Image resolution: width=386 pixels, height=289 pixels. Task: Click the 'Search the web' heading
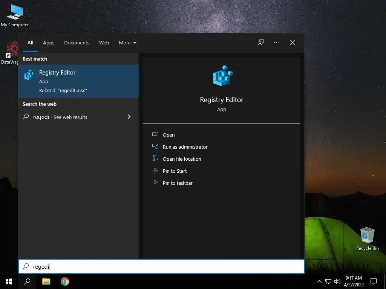tap(39, 104)
